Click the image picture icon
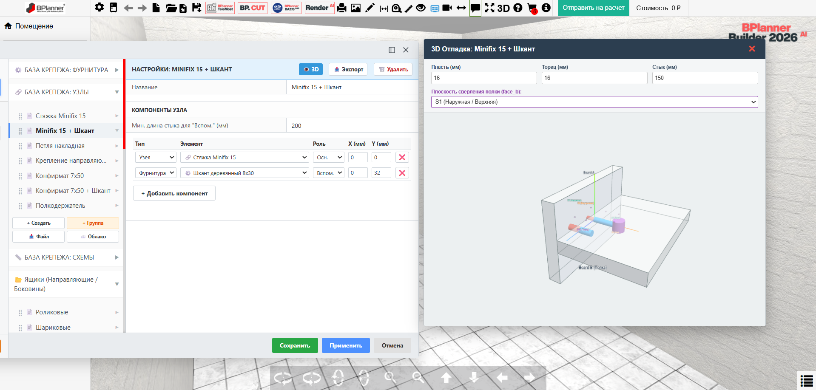The width and height of the screenshot is (816, 390). point(356,8)
